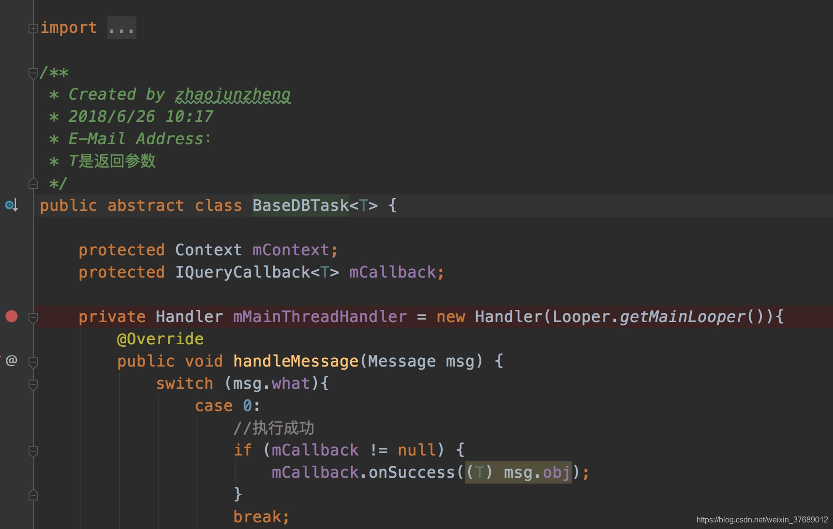The image size is (833, 529).
Task: Expand the folded import block
Action: point(33,29)
